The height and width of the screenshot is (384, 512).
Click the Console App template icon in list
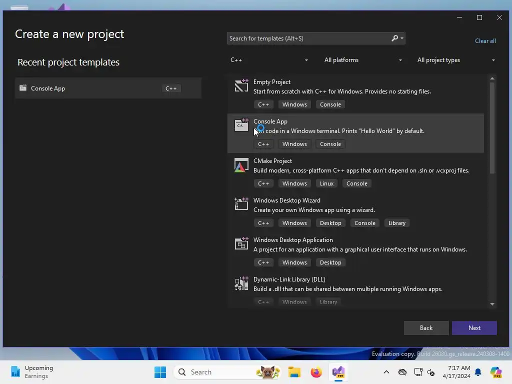241,125
